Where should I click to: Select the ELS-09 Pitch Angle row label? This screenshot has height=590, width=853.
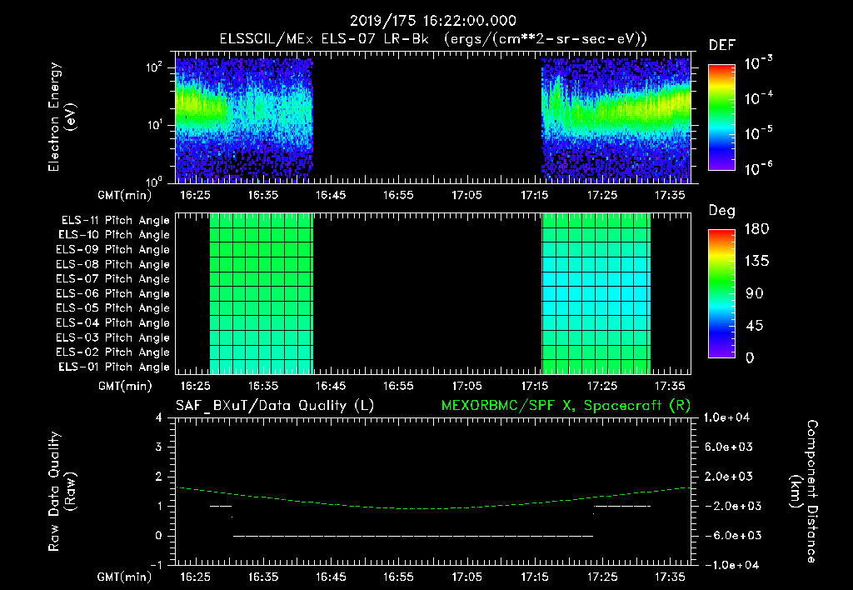coord(113,250)
